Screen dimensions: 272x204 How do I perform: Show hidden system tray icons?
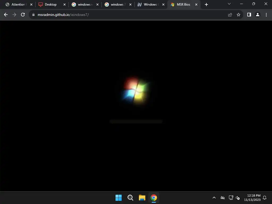214,198
